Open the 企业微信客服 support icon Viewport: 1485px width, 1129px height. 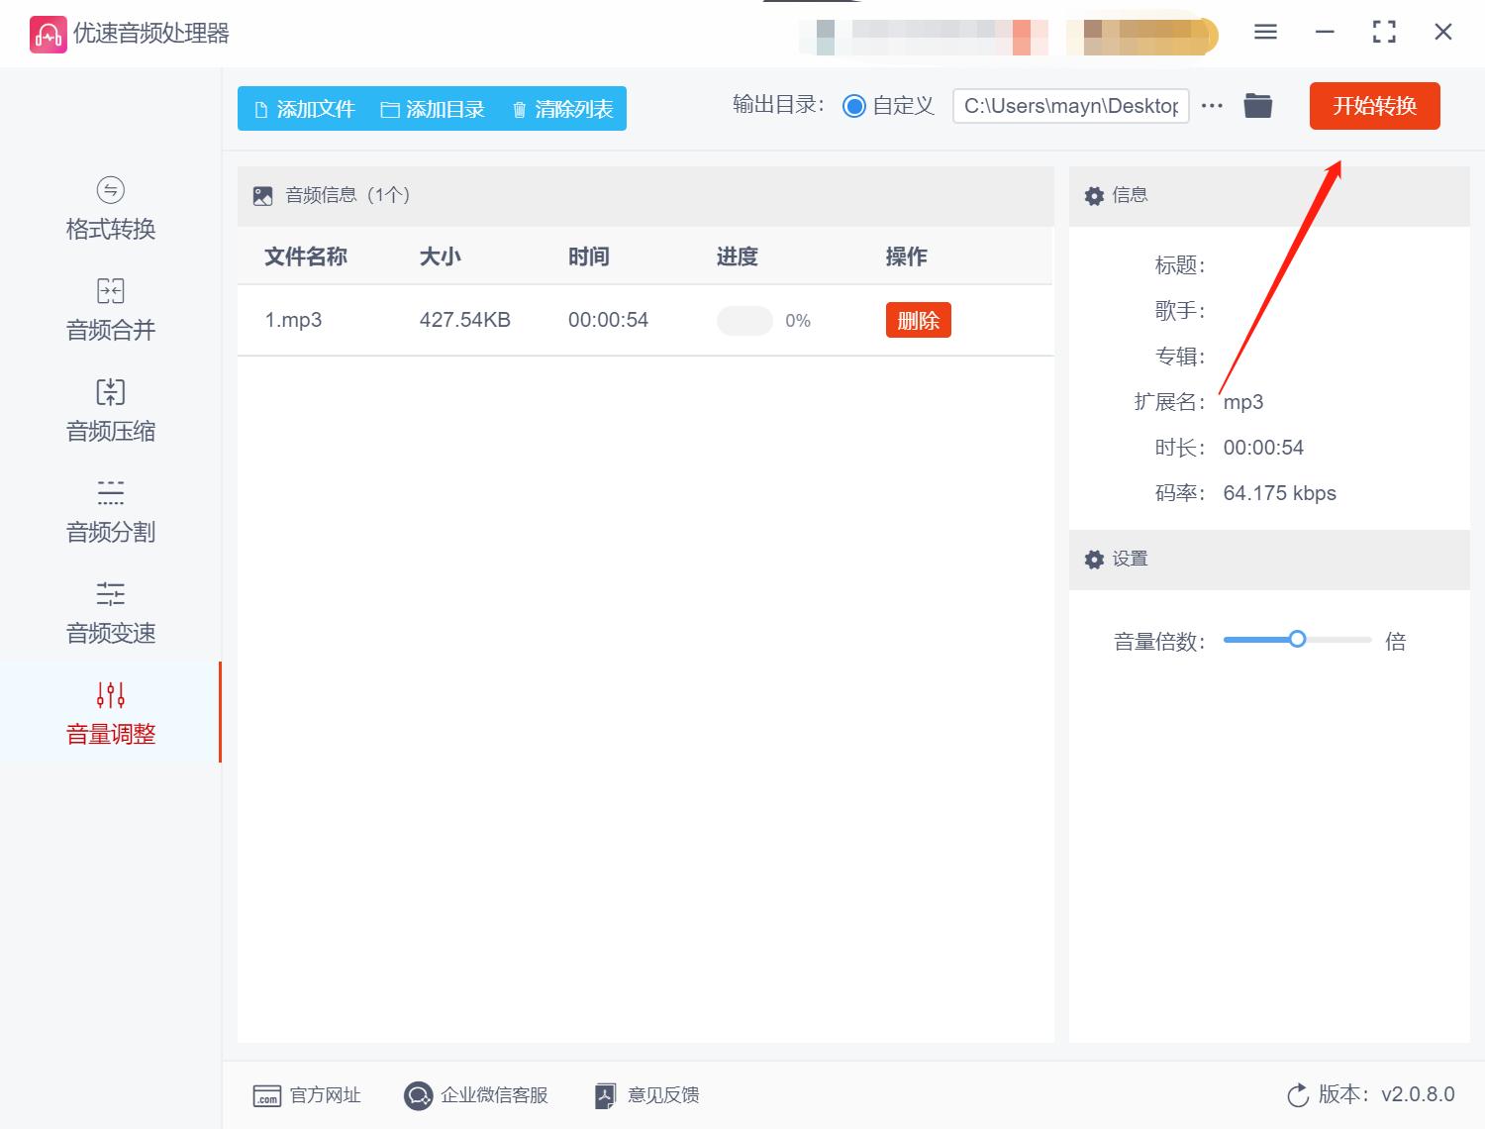[x=418, y=1095]
